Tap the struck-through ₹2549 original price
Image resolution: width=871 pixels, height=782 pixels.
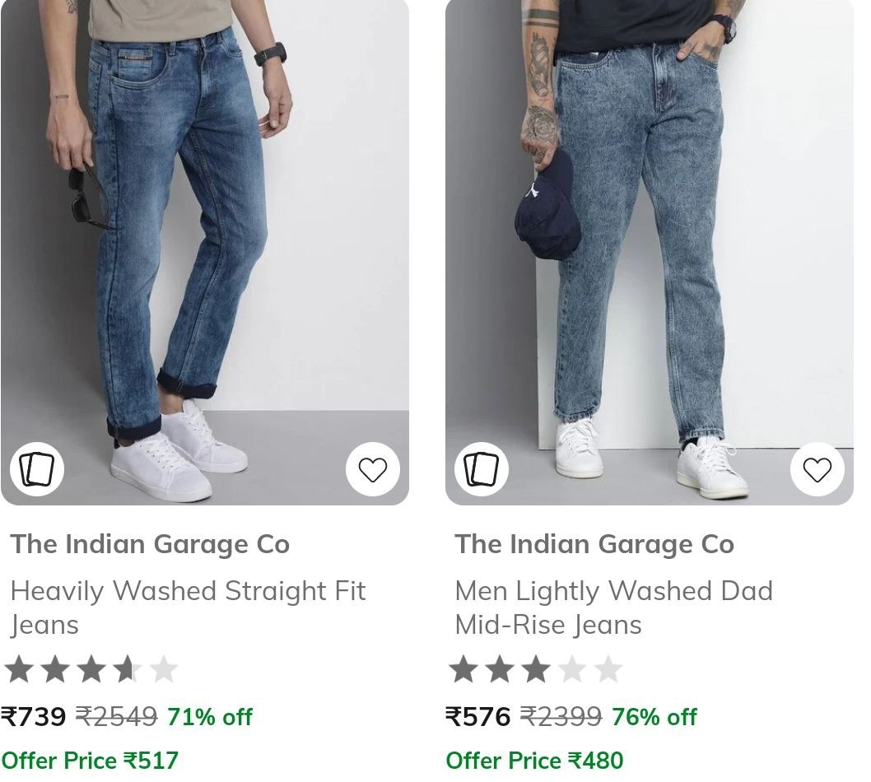coord(116,716)
